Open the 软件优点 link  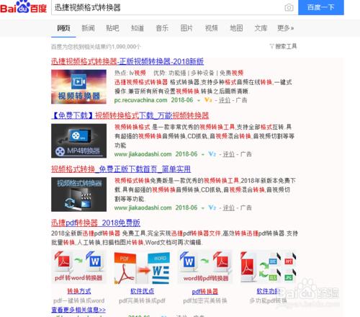tap(142, 291)
